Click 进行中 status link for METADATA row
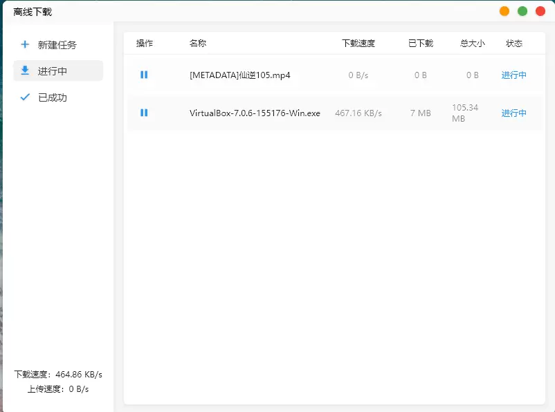The image size is (555, 412). click(513, 75)
